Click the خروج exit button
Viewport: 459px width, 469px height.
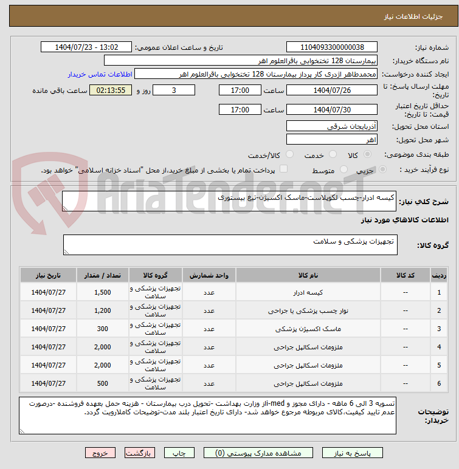point(100,453)
